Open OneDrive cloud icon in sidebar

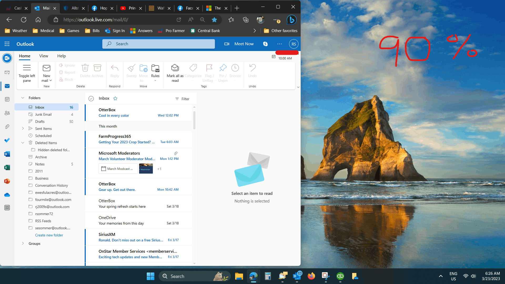point(7,195)
